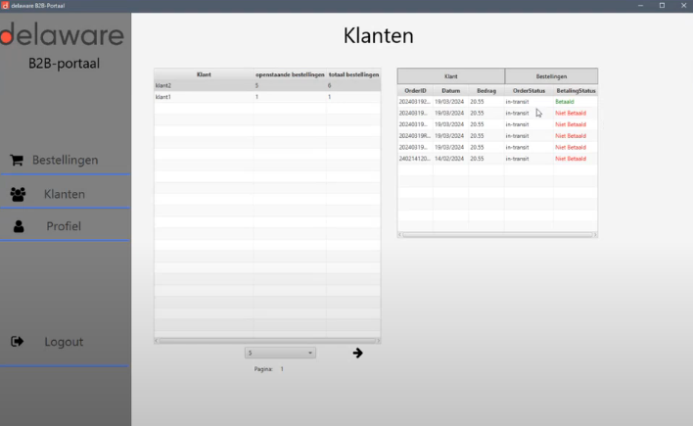This screenshot has width=693, height=426.
Task: Click the orders table horizontal scrollbar
Action: 496,235
